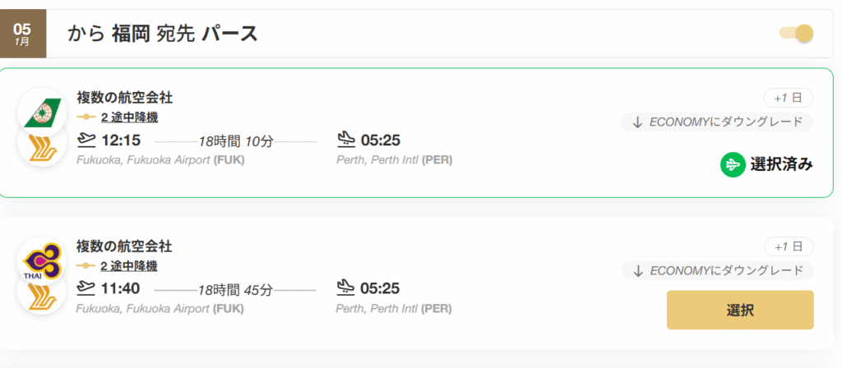842x368 pixels.
Task: Click Singapore Airlines logo on second flight
Action: point(42,294)
